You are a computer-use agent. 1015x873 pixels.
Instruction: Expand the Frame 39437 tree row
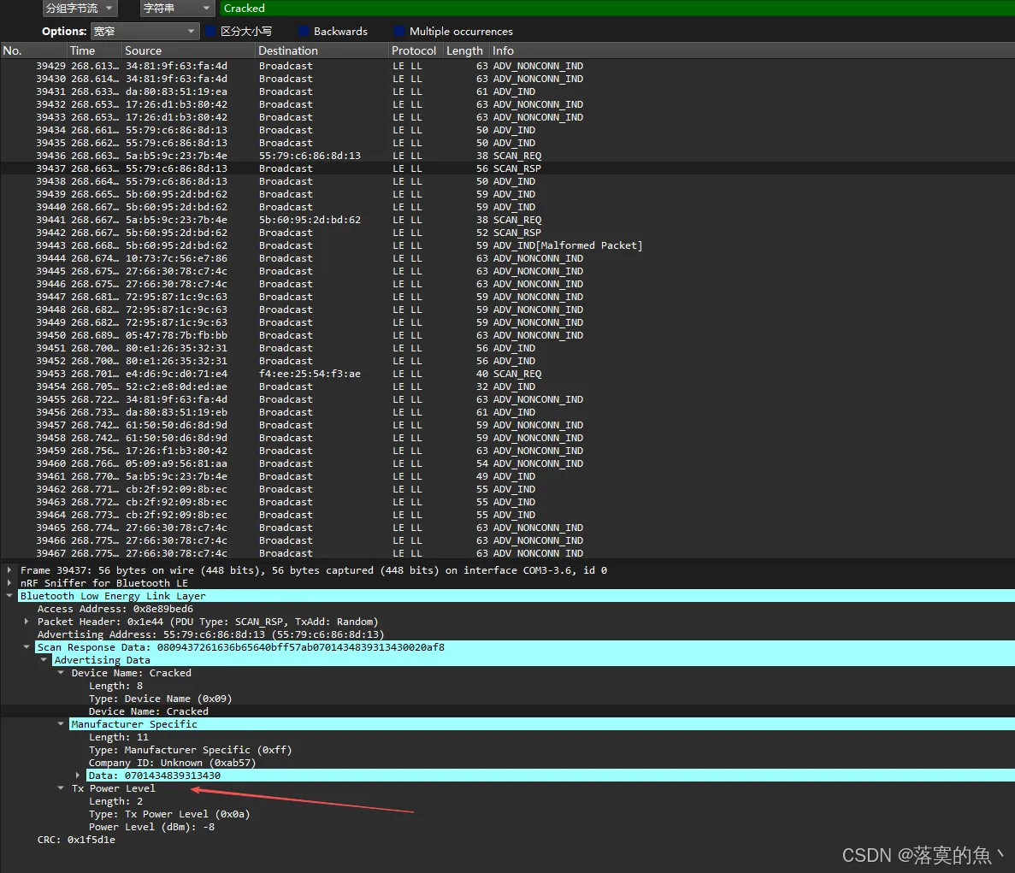[x=9, y=570]
